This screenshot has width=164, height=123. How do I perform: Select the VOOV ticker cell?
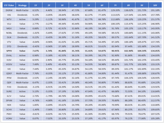point(8,64)
